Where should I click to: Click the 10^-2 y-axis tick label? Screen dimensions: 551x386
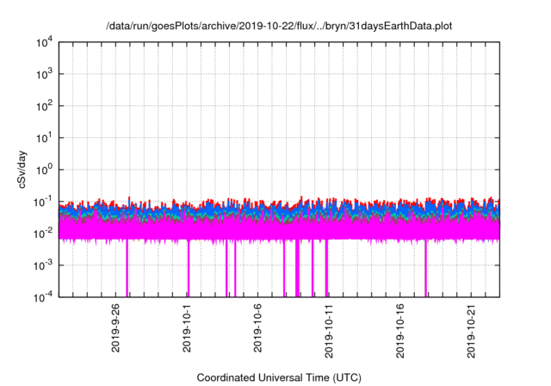click(44, 233)
